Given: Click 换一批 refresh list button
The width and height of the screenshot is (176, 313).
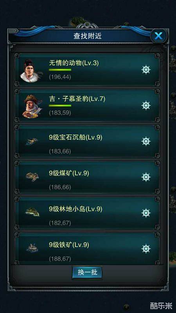Looking at the screenshot, I should [x=87, y=272].
